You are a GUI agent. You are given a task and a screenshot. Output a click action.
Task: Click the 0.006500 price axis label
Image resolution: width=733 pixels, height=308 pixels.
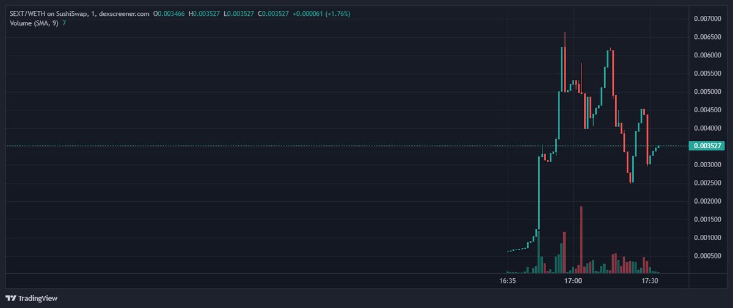pyautogui.click(x=709, y=37)
